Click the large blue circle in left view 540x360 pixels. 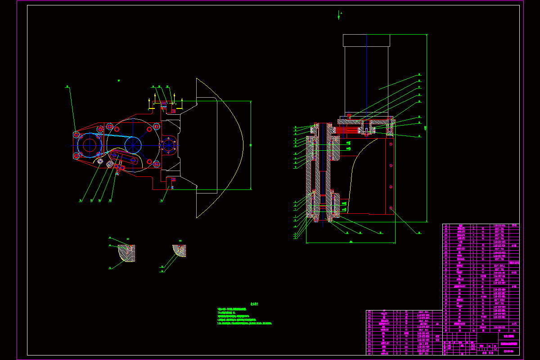point(90,145)
